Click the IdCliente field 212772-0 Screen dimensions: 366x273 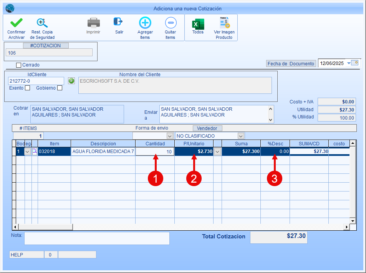(x=36, y=81)
